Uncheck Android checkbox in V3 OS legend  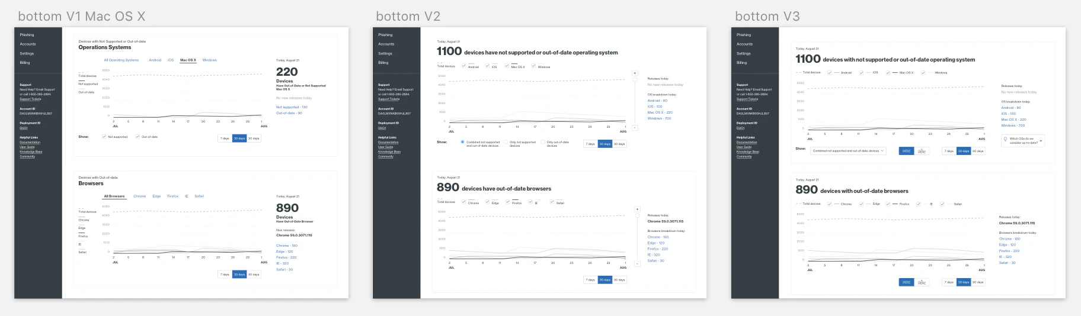(830, 72)
